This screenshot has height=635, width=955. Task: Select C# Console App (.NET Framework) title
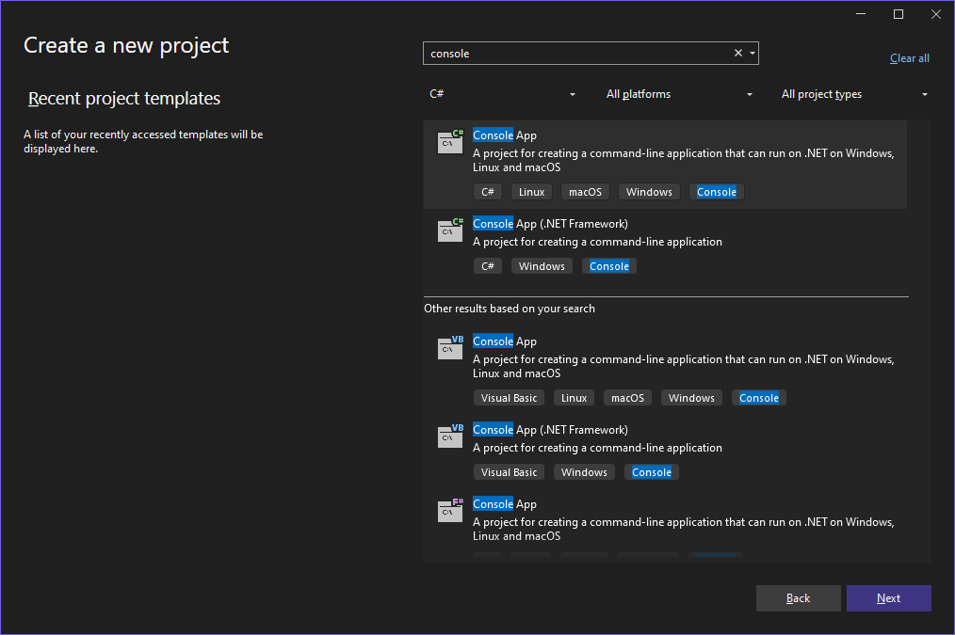click(x=550, y=224)
